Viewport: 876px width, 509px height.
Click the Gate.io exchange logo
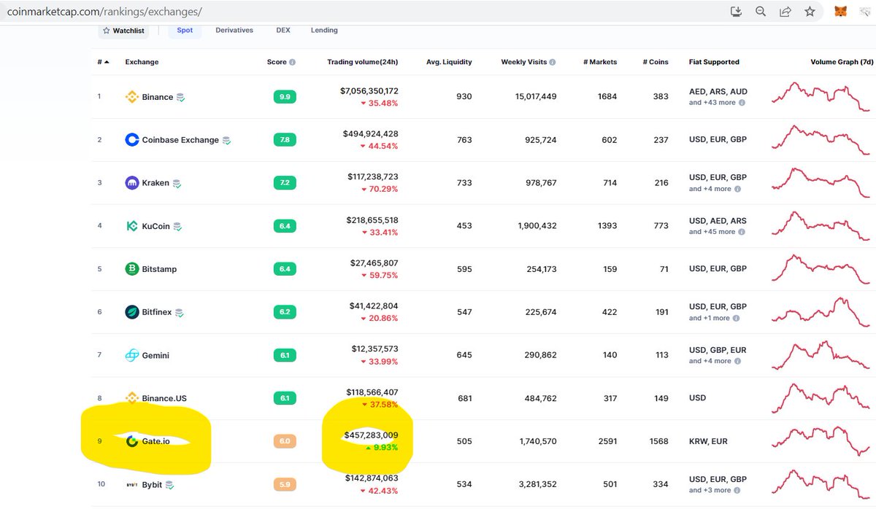(x=132, y=441)
